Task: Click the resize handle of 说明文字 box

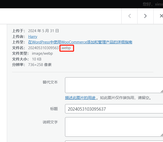Action: [x=162, y=135]
